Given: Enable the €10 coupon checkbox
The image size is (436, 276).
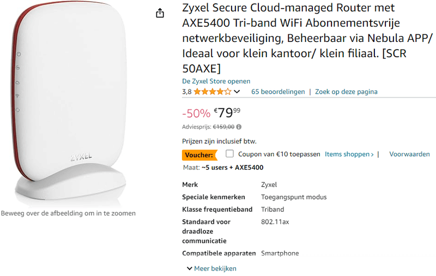Looking at the screenshot, I should (229, 154).
